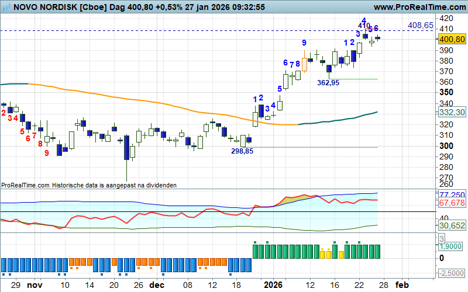
Task: Select the current price label 400,80
Action: tap(451, 39)
